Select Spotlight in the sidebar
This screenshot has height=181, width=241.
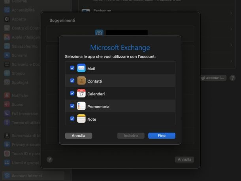click(x=20, y=82)
